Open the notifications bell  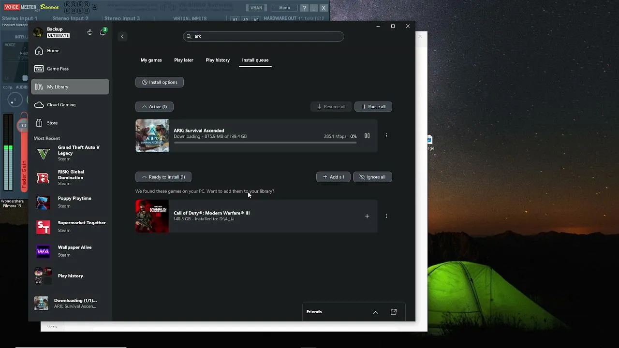(103, 32)
